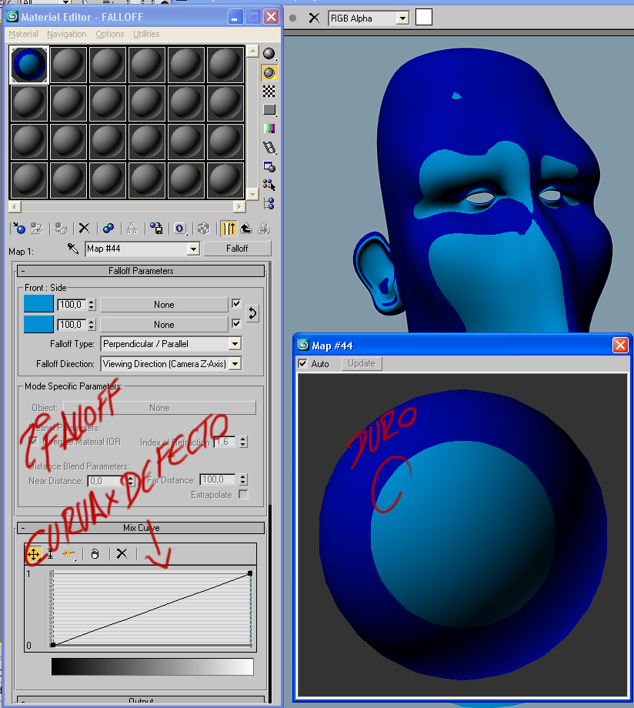The image size is (634, 708).
Task: Click the Side amount spinner arrows
Action: tap(92, 325)
